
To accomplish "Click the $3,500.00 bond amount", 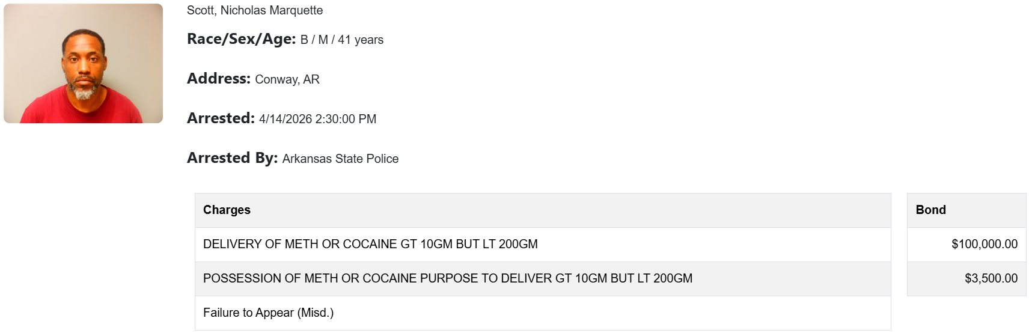I will 991,278.
